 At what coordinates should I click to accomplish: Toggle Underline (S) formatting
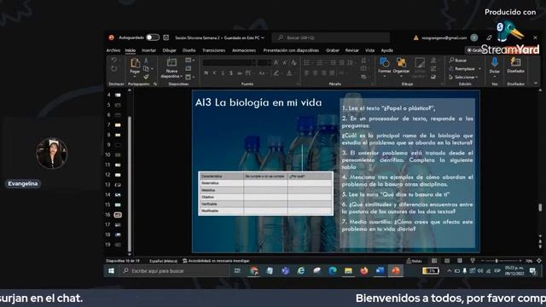[x=223, y=73]
